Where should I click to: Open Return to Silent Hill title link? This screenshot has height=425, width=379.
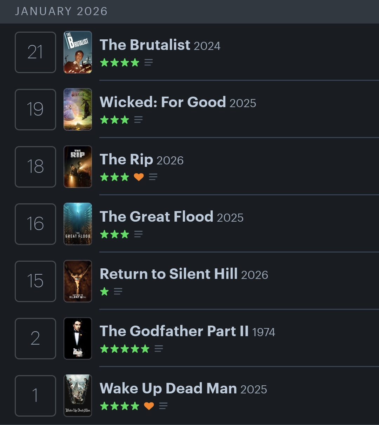(168, 274)
